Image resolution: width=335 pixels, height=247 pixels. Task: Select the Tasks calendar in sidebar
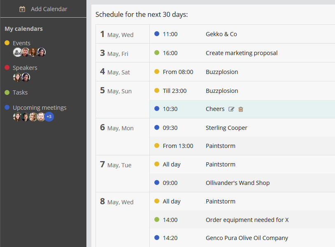coord(20,92)
